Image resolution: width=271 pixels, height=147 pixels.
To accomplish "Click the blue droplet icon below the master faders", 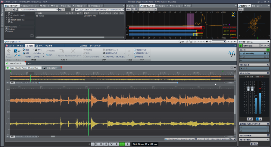I will tap(257, 119).
